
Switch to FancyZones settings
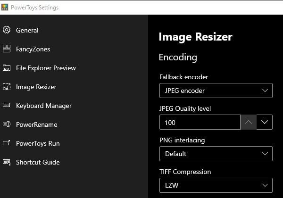click(x=33, y=49)
